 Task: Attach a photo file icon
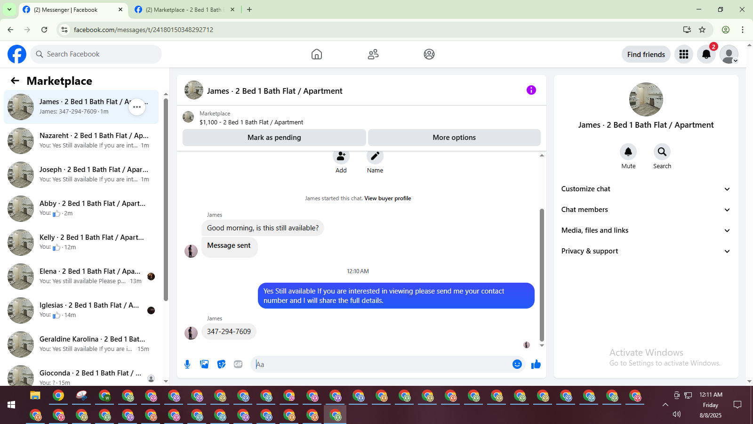[204, 364]
